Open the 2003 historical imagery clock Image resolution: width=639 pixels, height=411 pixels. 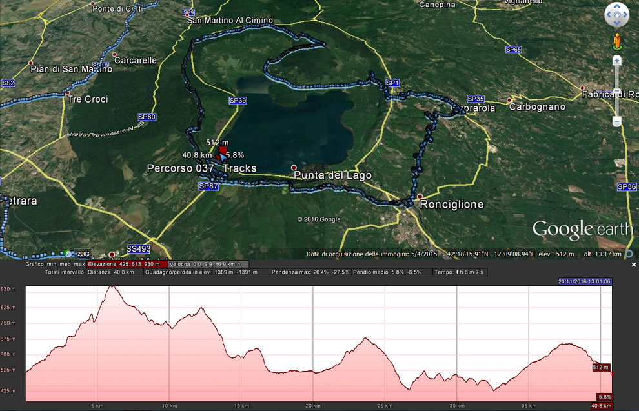coord(68,254)
